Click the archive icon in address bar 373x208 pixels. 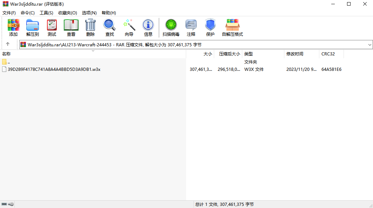[x=23, y=45]
